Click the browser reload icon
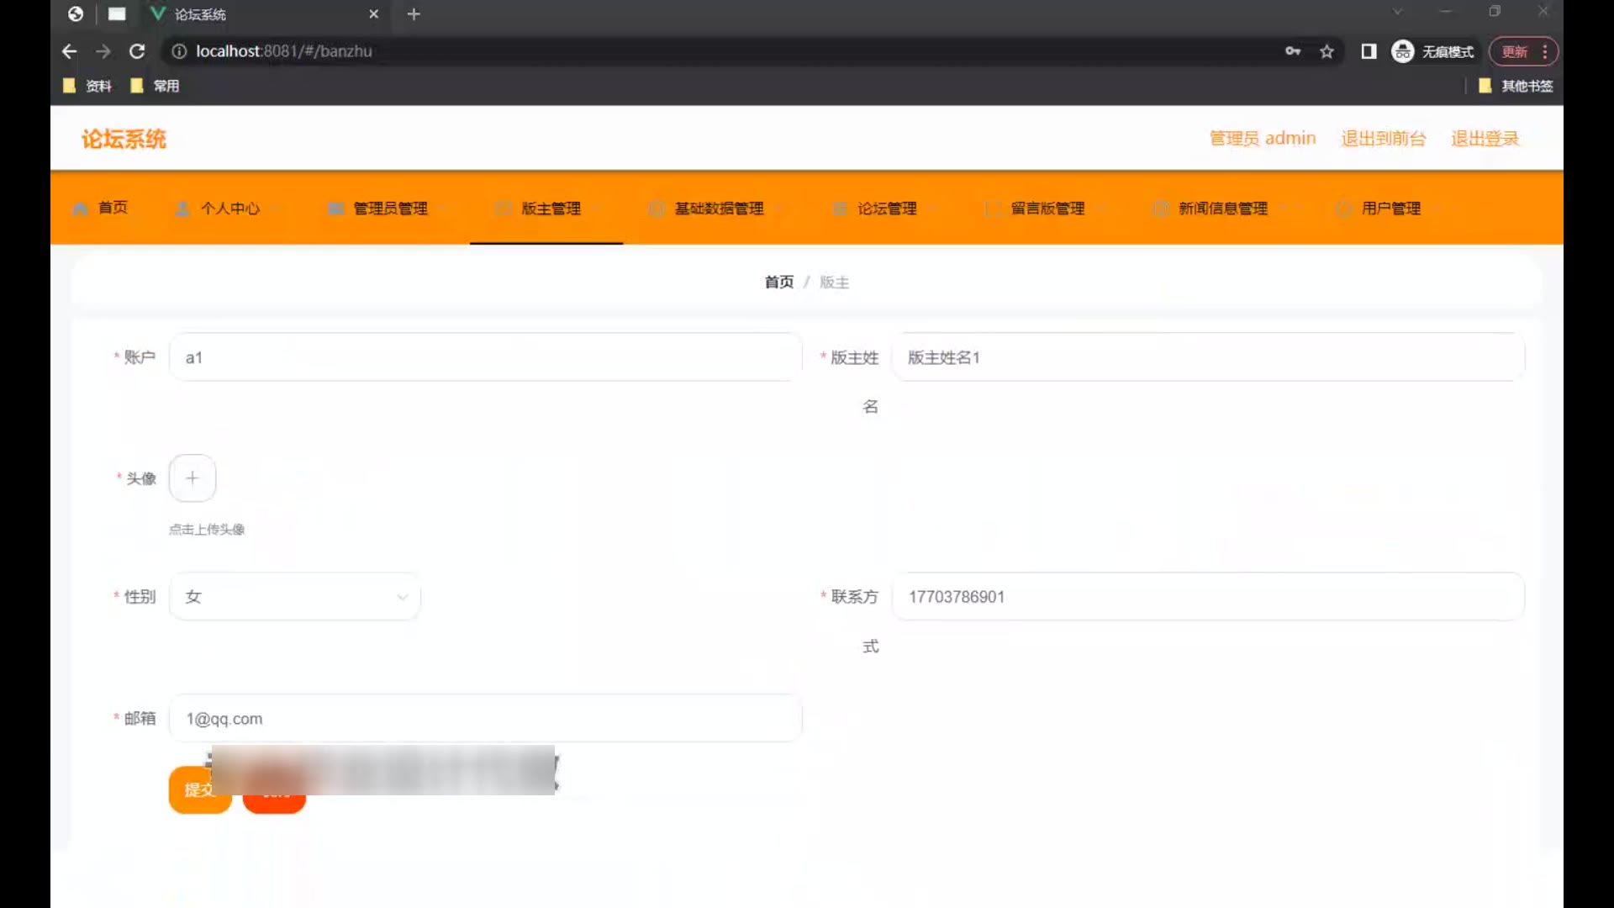The width and height of the screenshot is (1614, 908). (x=137, y=51)
